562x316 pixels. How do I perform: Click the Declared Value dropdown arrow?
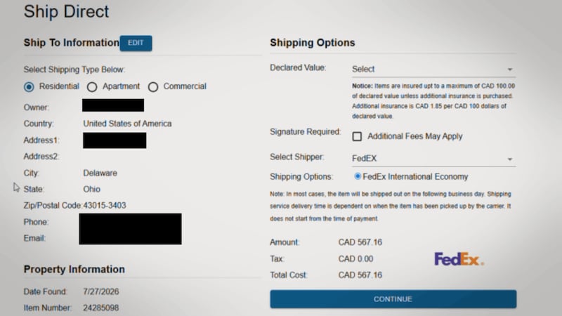[x=510, y=70]
